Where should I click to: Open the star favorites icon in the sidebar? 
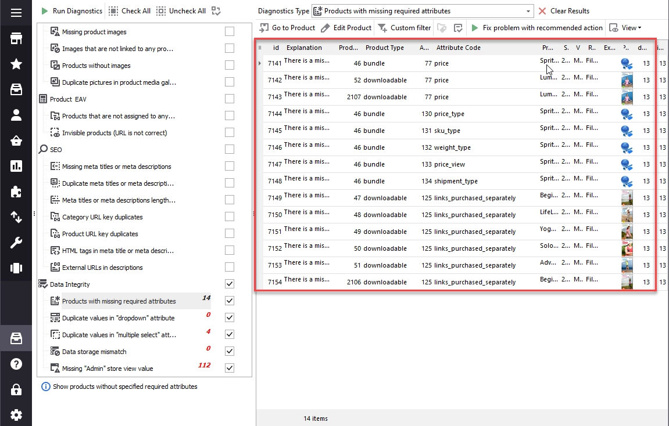16,64
